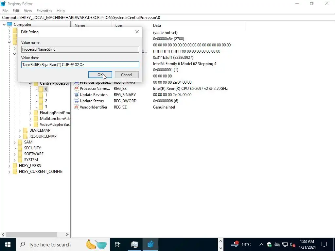
Task: Collapse the Computer root node
Action: click(4, 25)
